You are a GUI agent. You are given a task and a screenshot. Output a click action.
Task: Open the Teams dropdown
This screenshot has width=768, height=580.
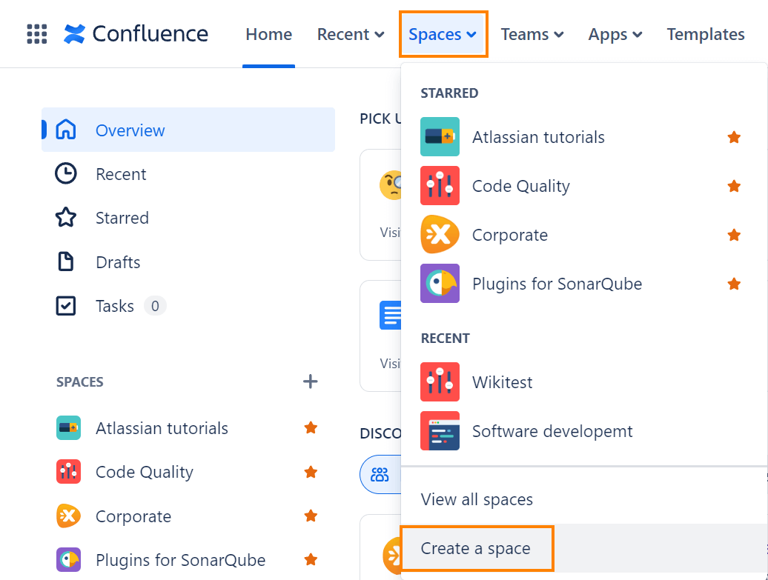pos(532,34)
